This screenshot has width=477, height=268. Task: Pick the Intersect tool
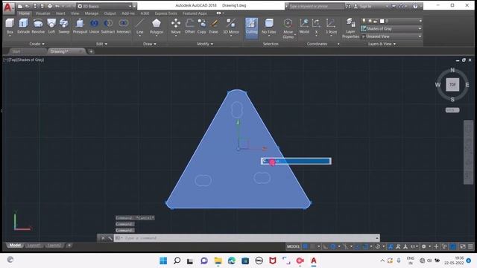coord(124,26)
